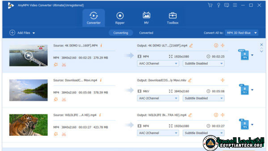Screen dimensions: 268x151
Task: Open the feedback chat icon in title bar
Action: (227, 5)
